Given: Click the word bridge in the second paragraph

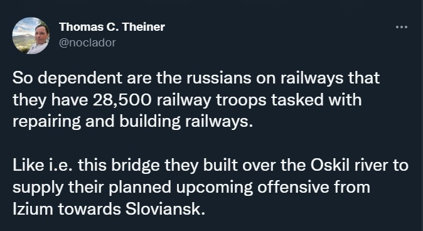Looking at the screenshot, I should 136,166.
